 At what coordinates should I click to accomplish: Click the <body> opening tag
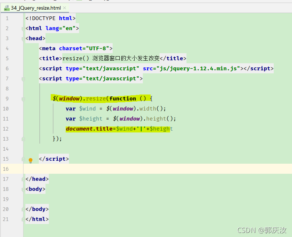coord(35,189)
